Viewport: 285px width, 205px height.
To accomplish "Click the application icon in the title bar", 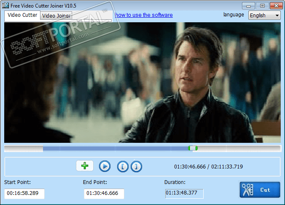I will click(x=5, y=5).
